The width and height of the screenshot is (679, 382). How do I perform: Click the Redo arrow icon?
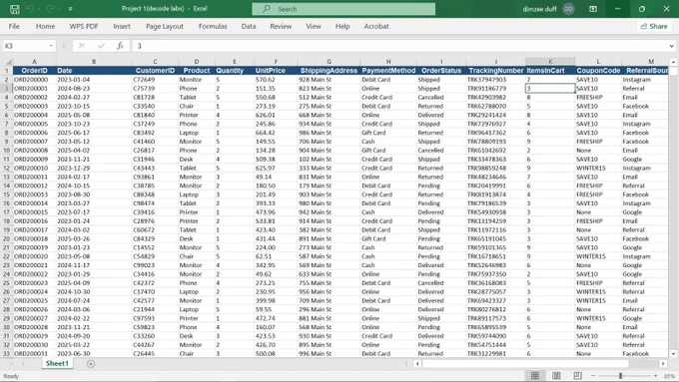tap(50, 9)
